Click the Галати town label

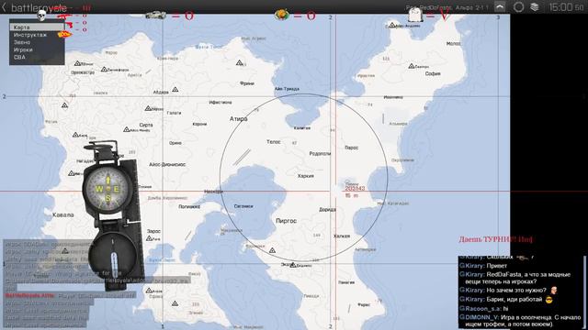coord(174,113)
